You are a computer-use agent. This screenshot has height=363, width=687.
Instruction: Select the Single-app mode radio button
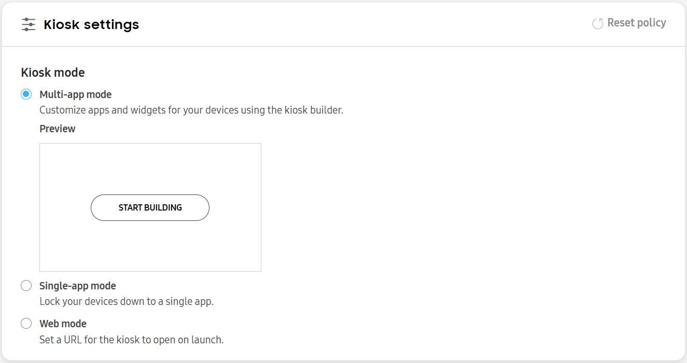pos(26,286)
